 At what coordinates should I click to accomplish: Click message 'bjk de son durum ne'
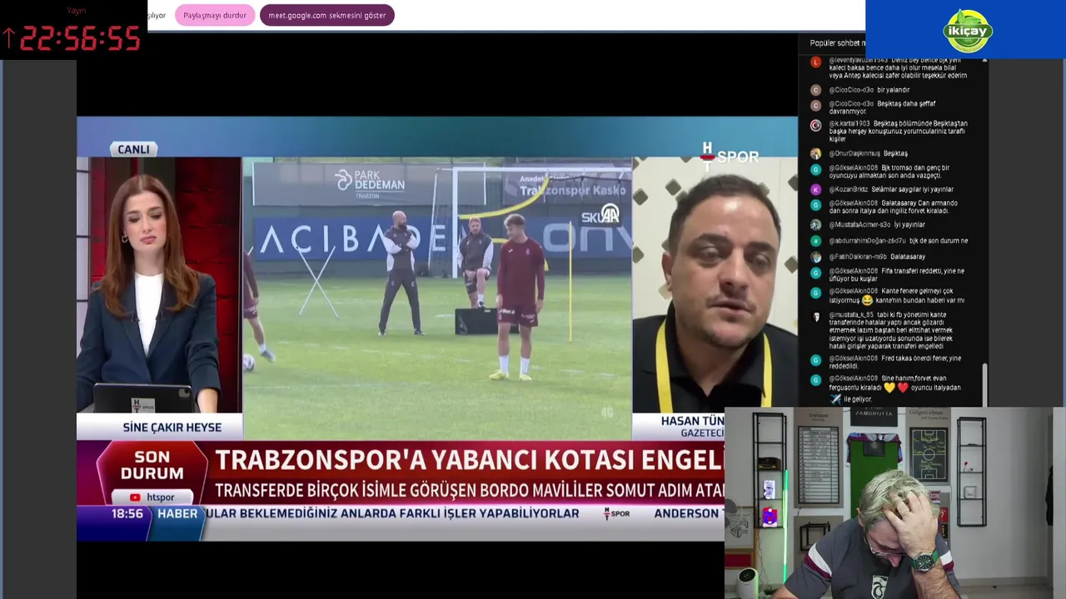click(x=939, y=241)
